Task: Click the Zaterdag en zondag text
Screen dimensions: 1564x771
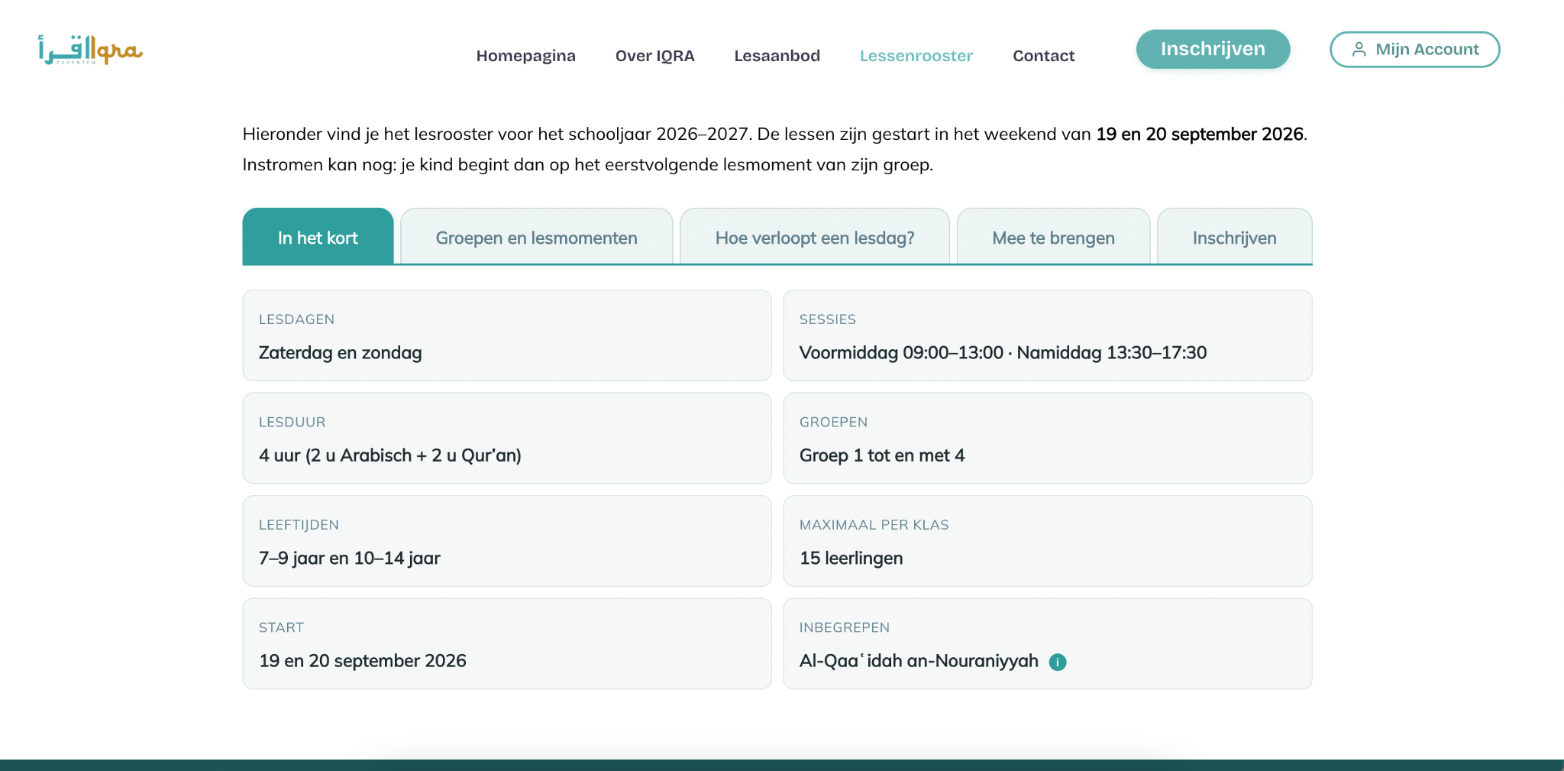Action: [340, 353]
